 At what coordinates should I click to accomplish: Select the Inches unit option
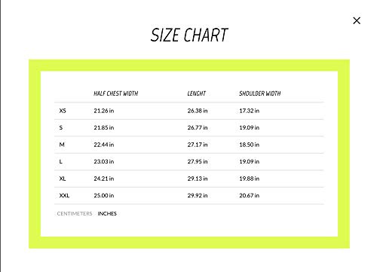coord(107,213)
